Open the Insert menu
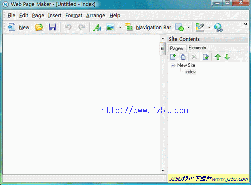The height and width of the screenshot is (185, 251). [x=55, y=16]
